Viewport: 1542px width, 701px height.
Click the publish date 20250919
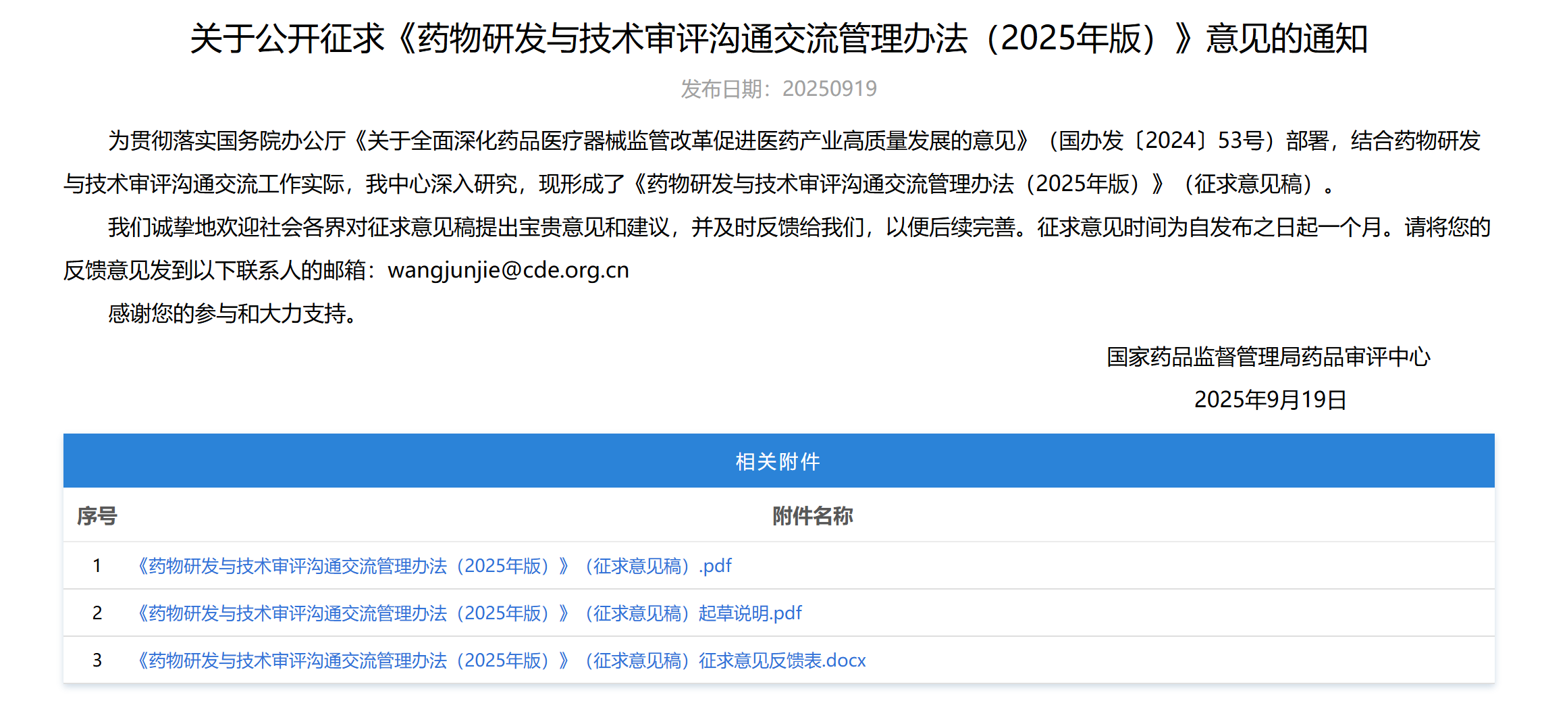point(829,88)
